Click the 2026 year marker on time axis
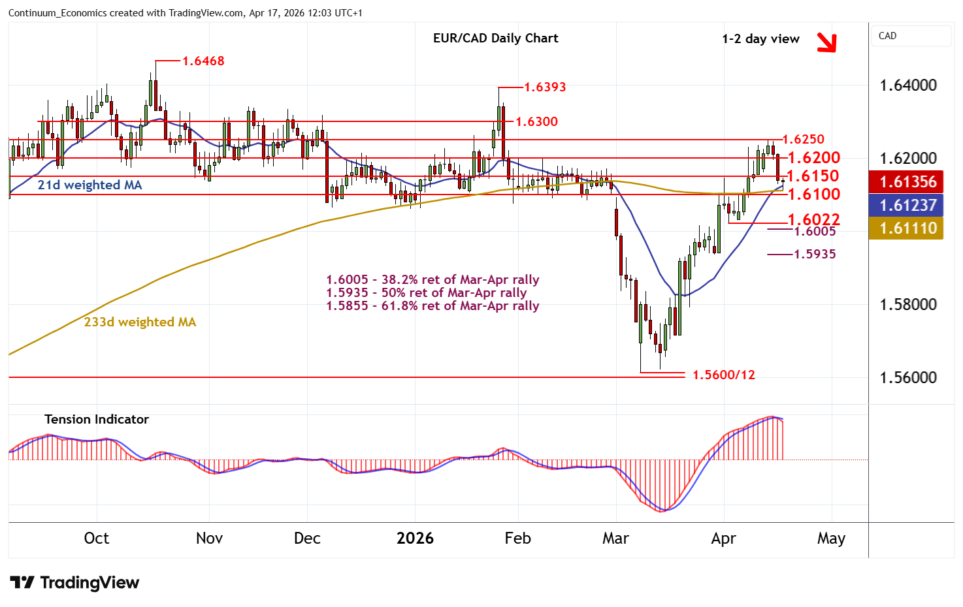The image size is (963, 607). (x=415, y=538)
